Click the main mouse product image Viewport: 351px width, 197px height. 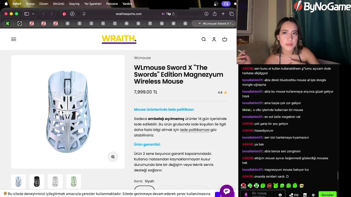tap(68, 112)
